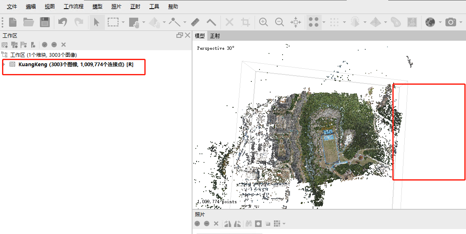466x234 pixels.
Task: Save the project using the floppy disk icon
Action: coord(44,22)
